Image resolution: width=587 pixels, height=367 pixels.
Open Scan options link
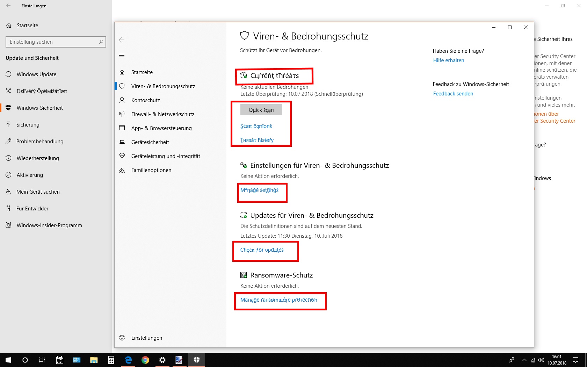pyautogui.click(x=256, y=126)
